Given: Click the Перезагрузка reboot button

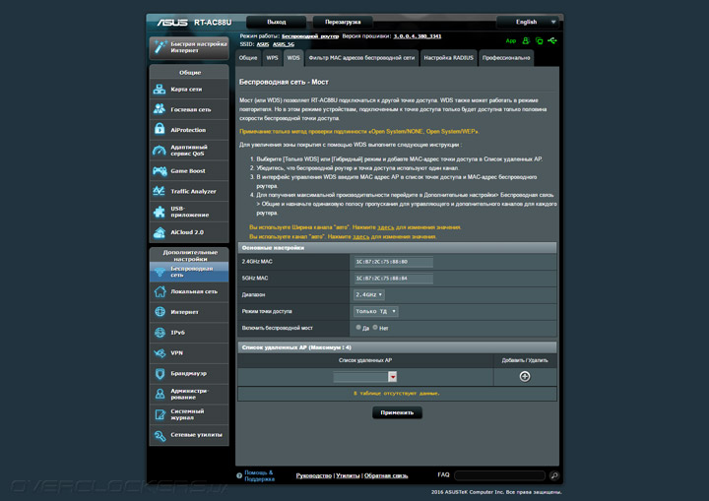Looking at the screenshot, I should [343, 22].
